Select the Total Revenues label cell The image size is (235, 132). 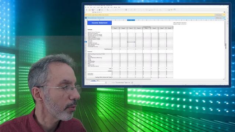(x=108, y=49)
